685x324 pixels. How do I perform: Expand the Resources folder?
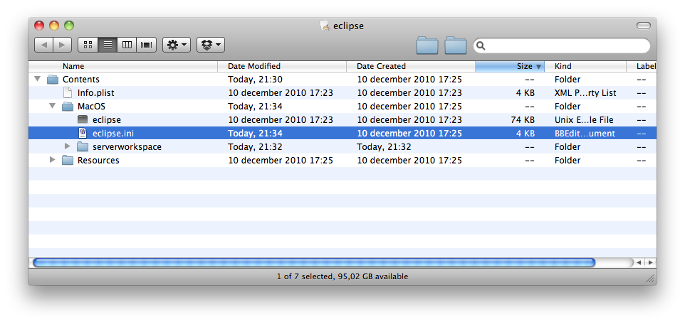(x=53, y=160)
